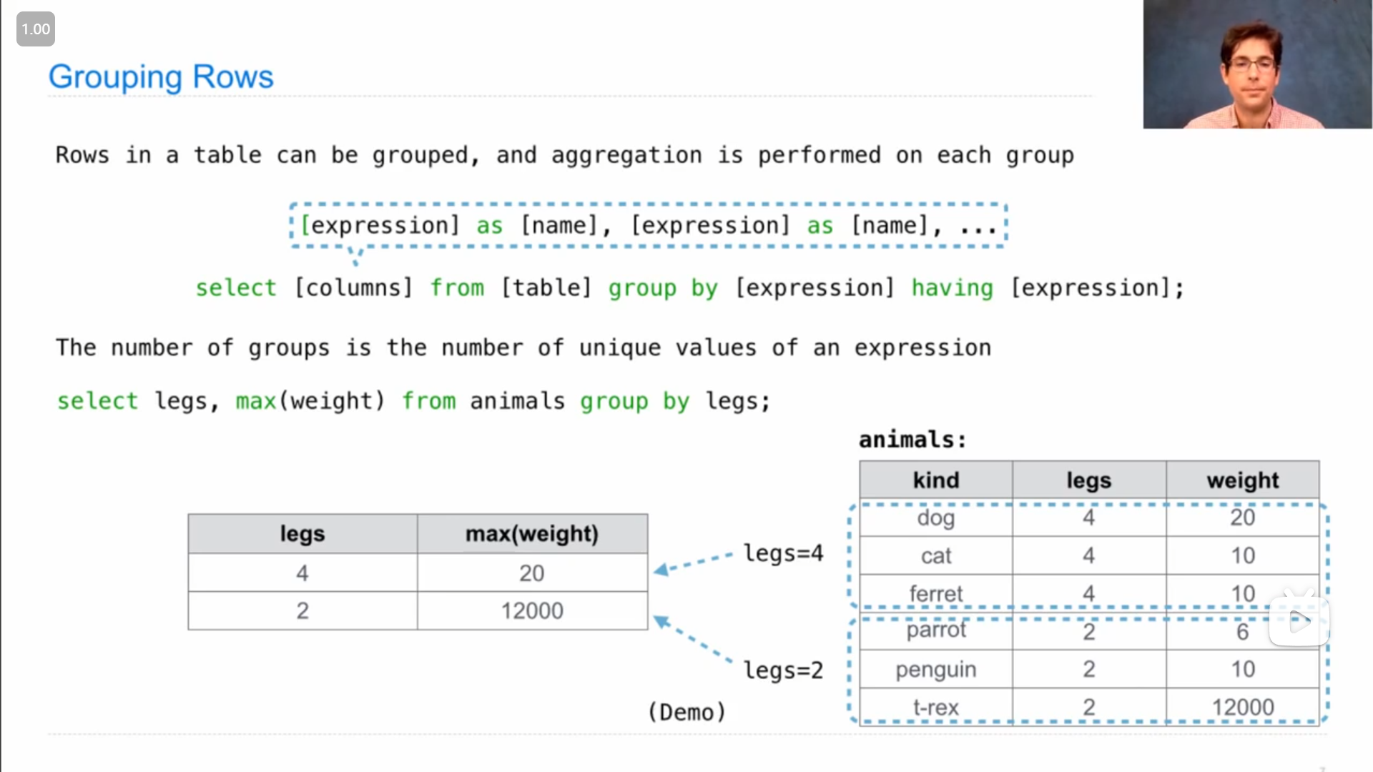Click the max(weight) header in result table
This screenshot has width=1373, height=772.
point(531,534)
